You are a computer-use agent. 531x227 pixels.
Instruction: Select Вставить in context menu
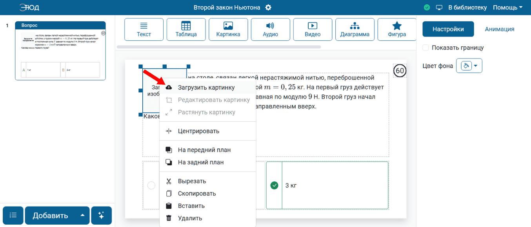pos(207,206)
